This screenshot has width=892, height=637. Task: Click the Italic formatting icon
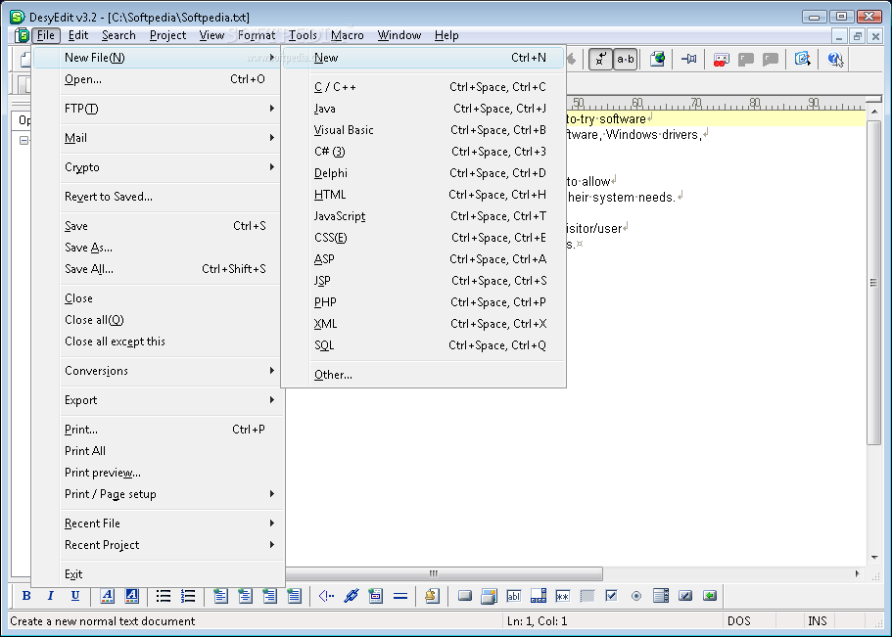click(x=50, y=596)
